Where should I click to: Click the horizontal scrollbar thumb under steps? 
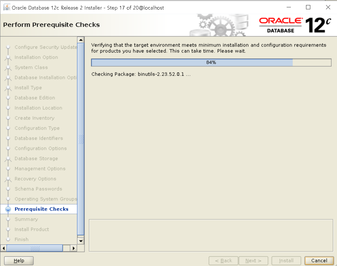[x=35, y=248]
